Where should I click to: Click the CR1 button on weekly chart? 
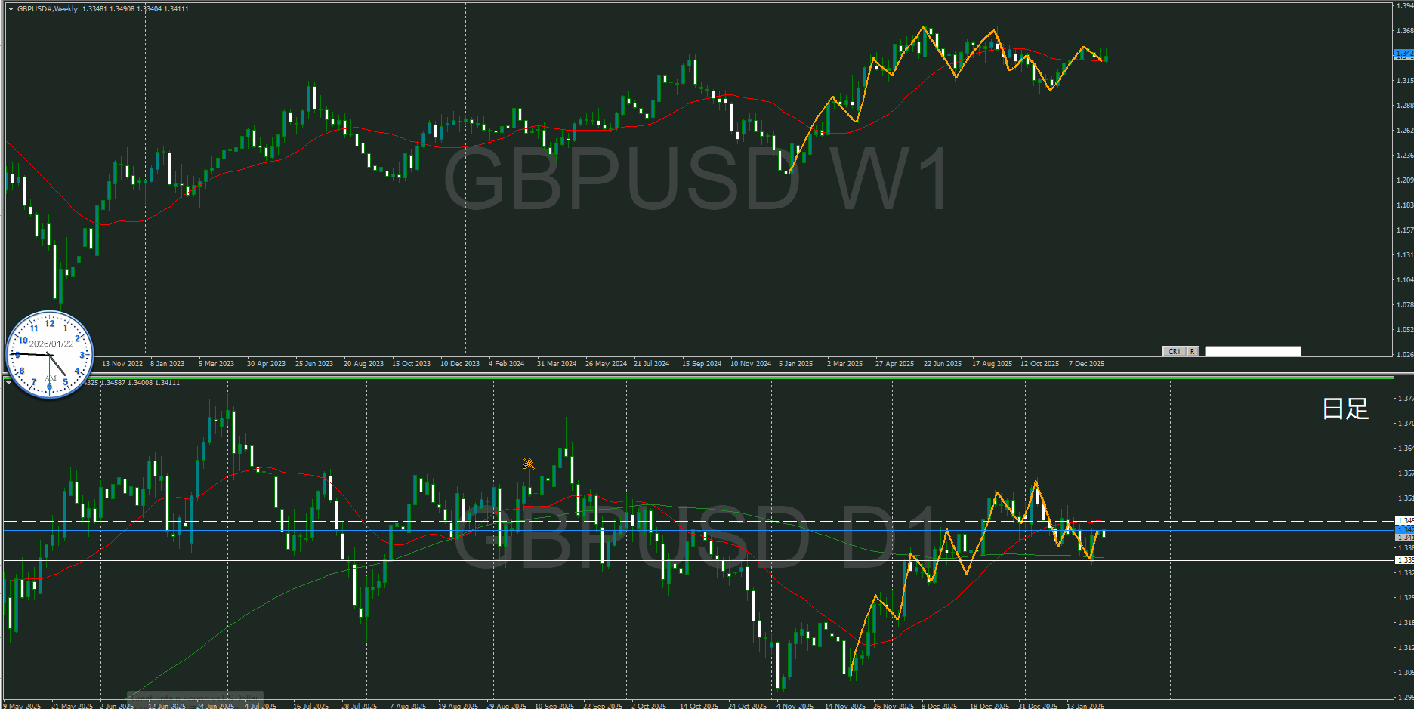click(x=1174, y=351)
